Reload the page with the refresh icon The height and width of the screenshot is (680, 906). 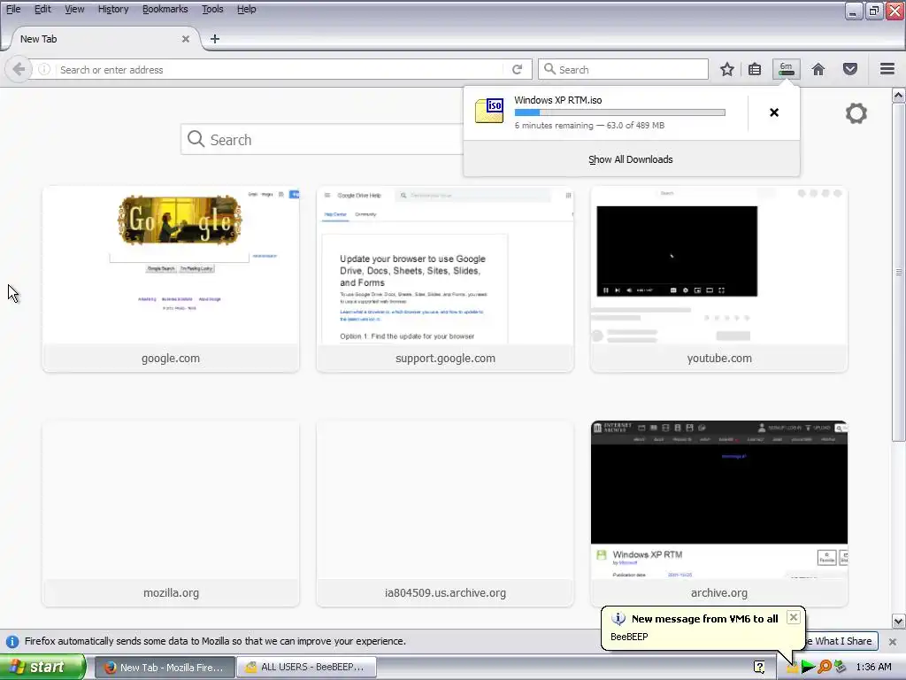517,69
